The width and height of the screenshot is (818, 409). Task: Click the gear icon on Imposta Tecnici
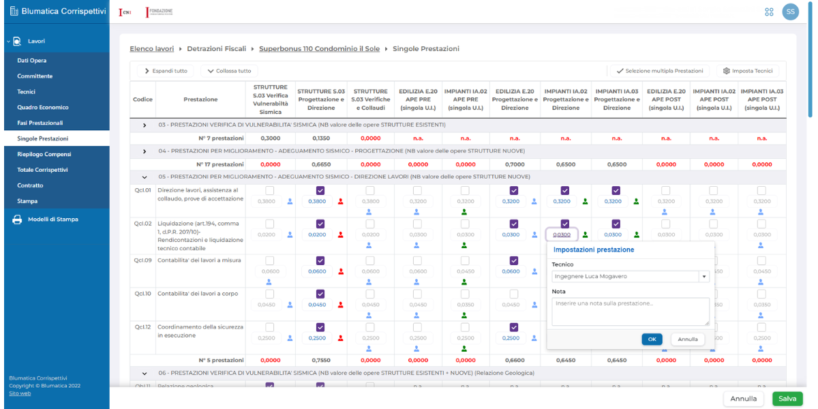click(727, 71)
